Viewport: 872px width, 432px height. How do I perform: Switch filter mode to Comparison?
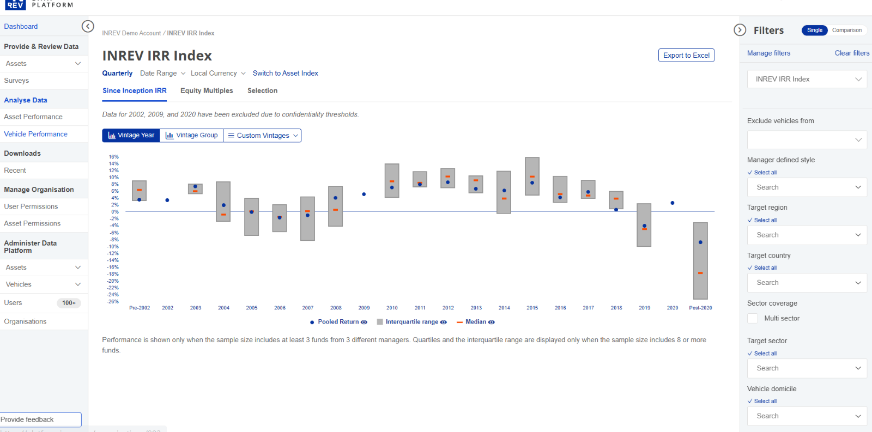click(846, 31)
